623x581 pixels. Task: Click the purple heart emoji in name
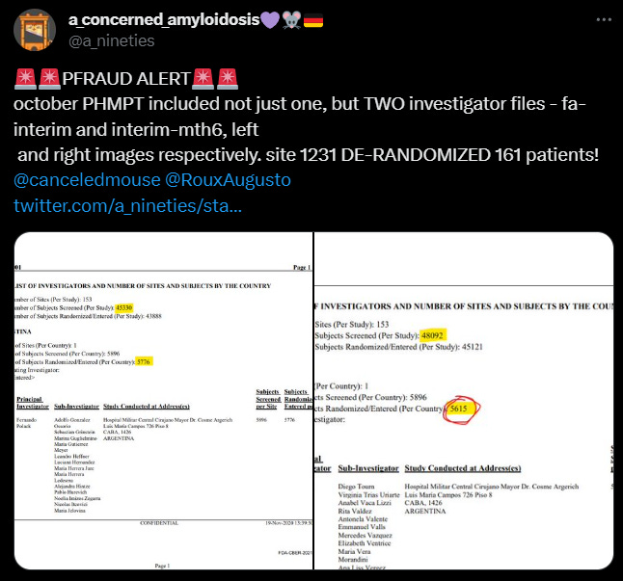pyautogui.click(x=270, y=20)
